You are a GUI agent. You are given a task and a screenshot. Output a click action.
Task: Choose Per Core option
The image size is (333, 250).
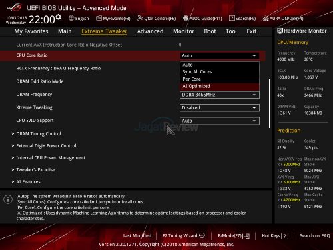pos(220,79)
